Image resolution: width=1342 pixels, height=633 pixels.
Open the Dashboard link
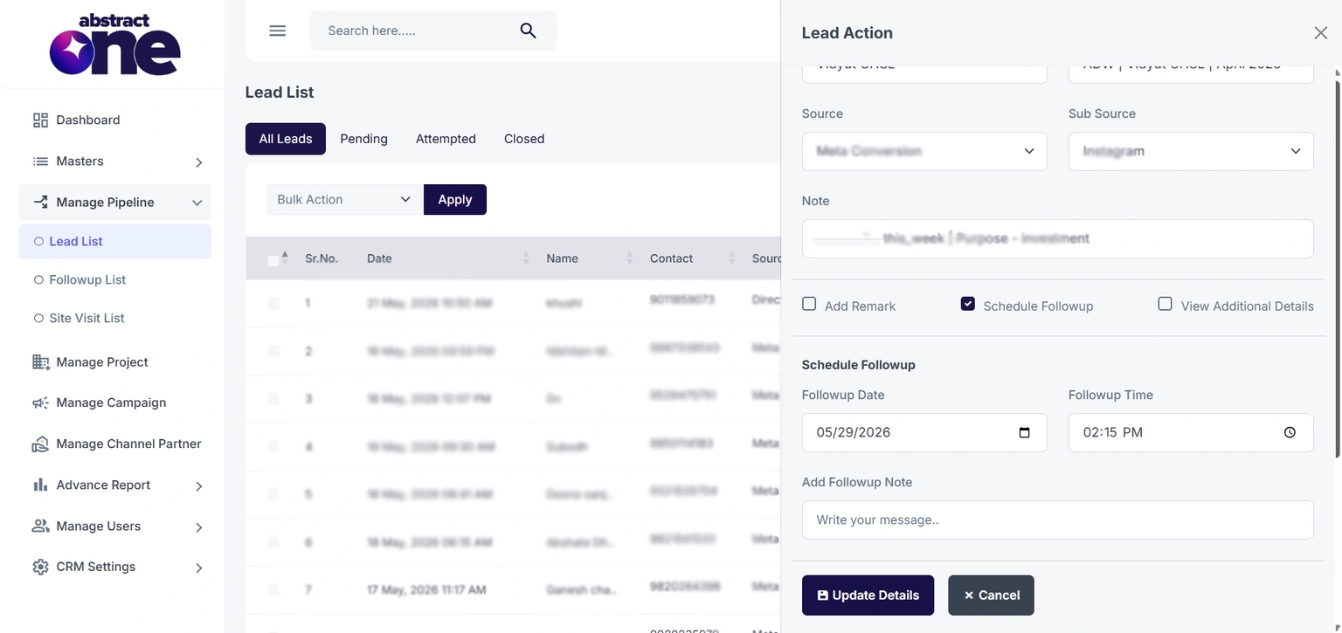click(88, 120)
